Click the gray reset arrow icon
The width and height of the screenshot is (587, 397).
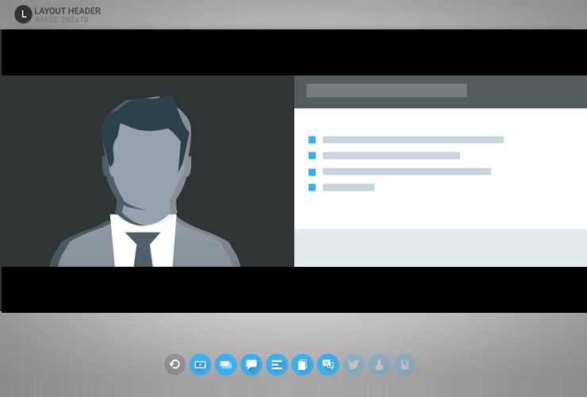(175, 364)
